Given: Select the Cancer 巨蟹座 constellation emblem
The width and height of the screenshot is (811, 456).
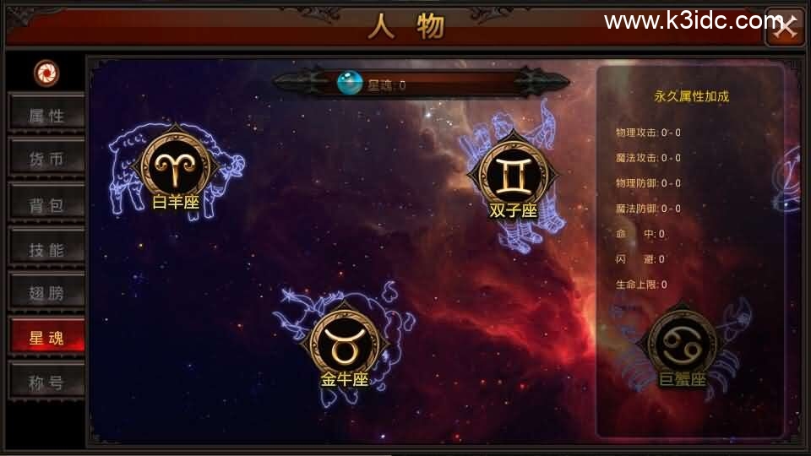Looking at the screenshot, I should [682, 344].
